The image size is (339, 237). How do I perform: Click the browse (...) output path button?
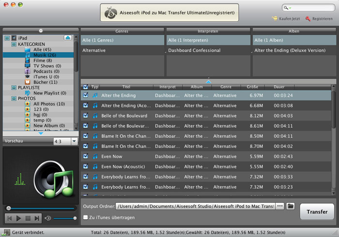click(x=280, y=206)
